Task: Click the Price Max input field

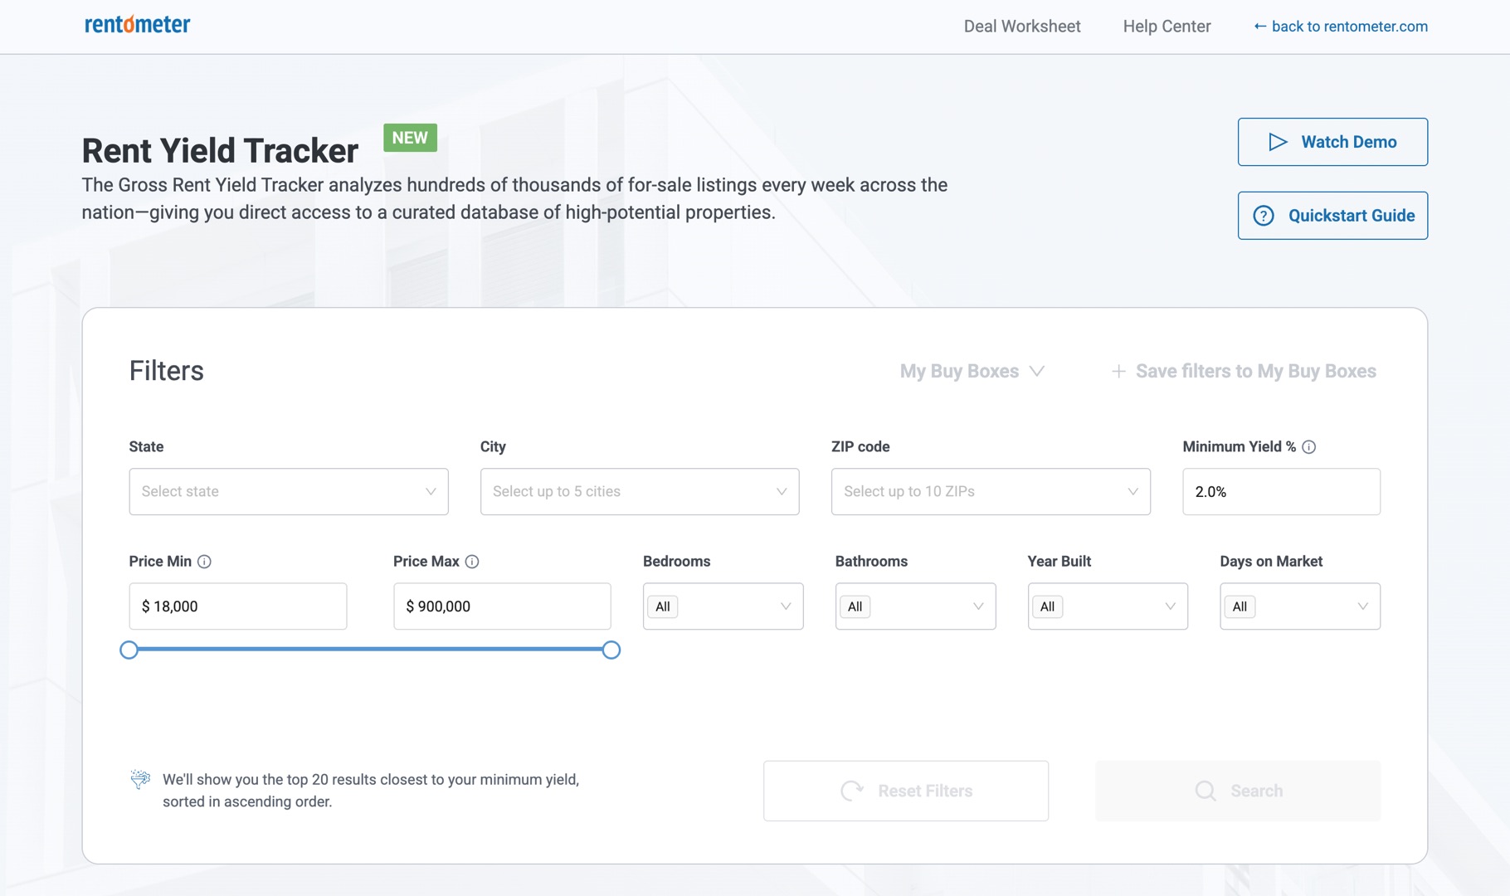Action: tap(502, 606)
